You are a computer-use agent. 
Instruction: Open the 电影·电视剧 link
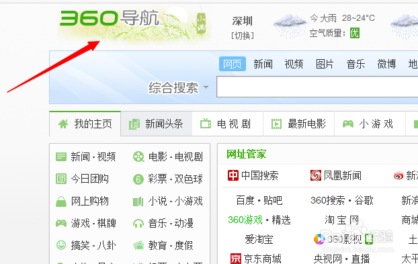point(175,157)
